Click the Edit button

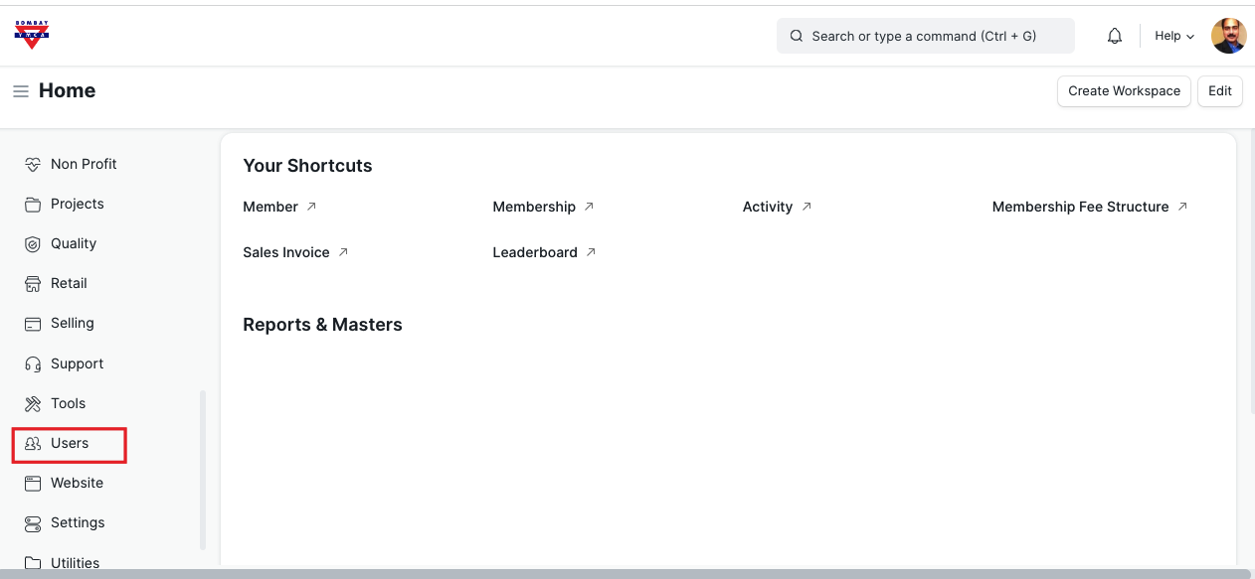[1219, 90]
